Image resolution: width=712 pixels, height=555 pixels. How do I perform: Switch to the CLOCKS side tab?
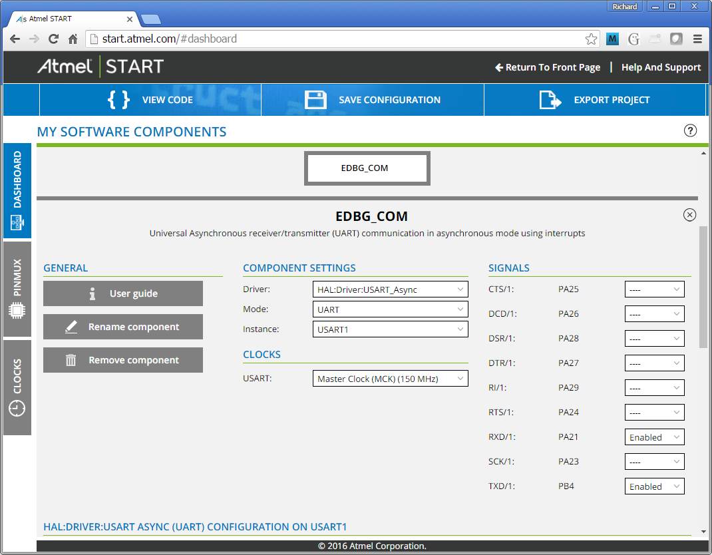tap(17, 387)
